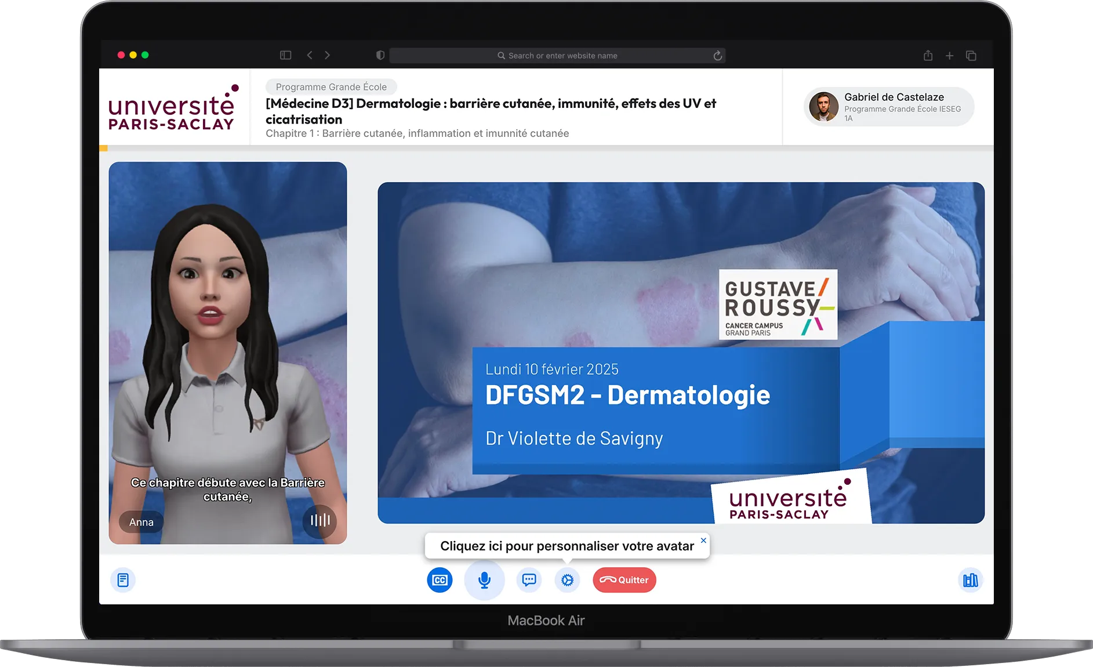Screen dimensions: 1093x667
Task: Click the course progress bar
Action: tap(546, 148)
